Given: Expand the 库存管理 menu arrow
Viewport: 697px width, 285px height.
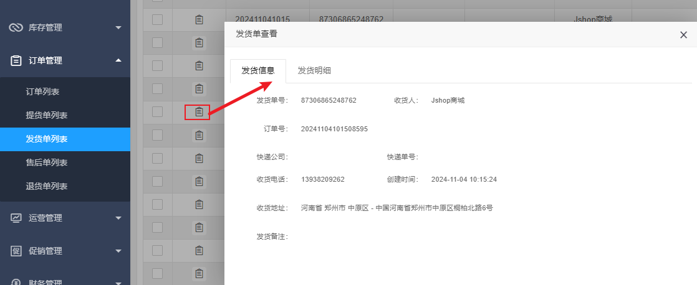Looking at the screenshot, I should click(x=118, y=27).
